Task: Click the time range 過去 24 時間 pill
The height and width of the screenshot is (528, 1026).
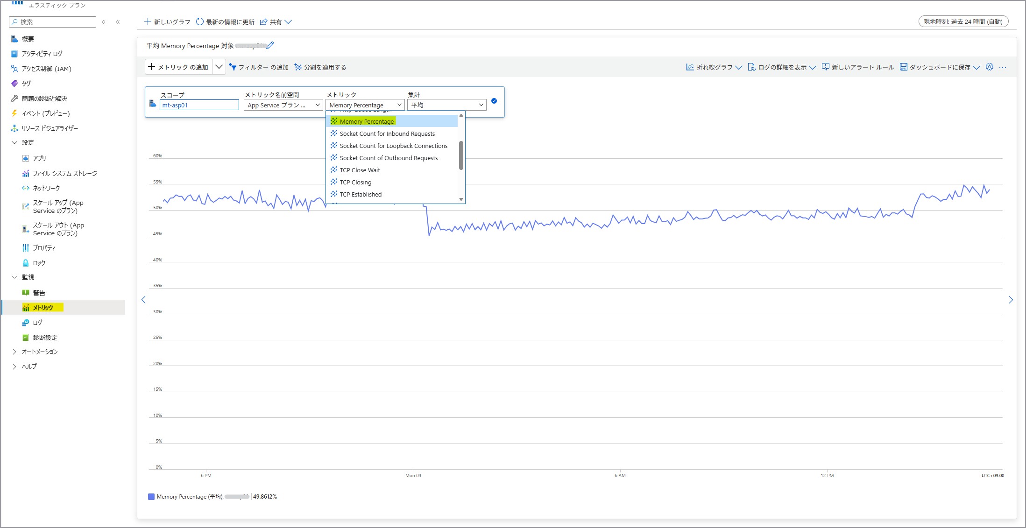Action: pyautogui.click(x=963, y=21)
